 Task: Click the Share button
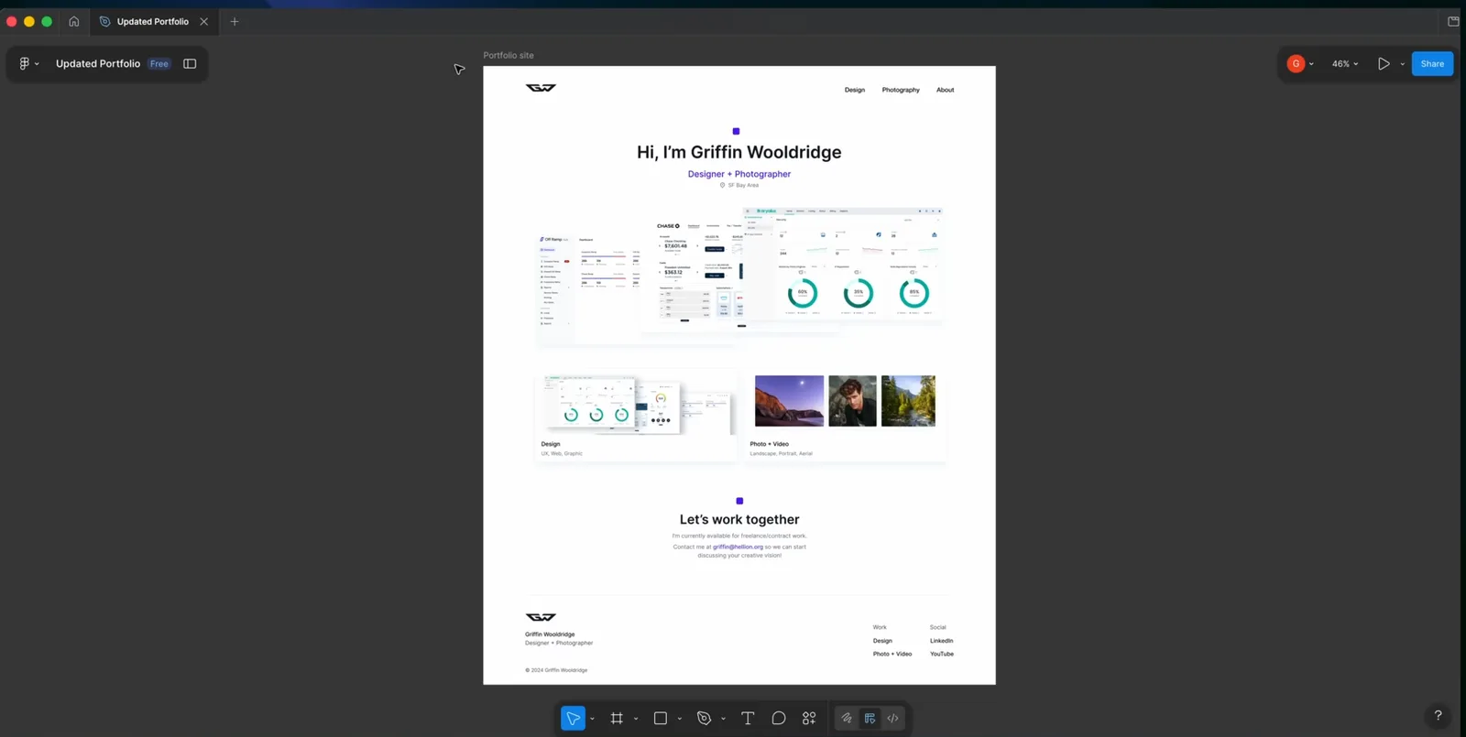pyautogui.click(x=1432, y=63)
